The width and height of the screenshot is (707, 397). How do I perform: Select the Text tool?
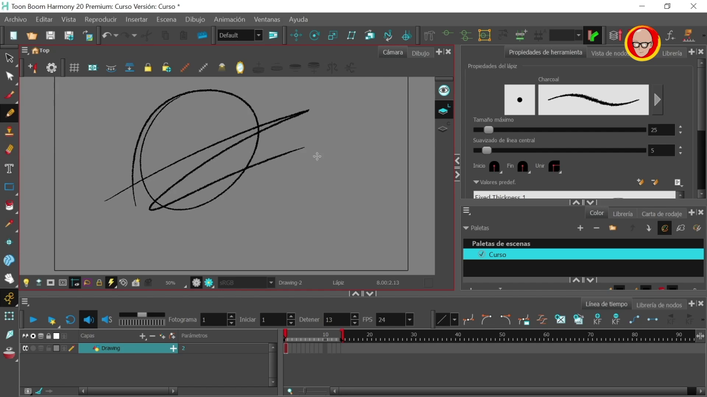[9, 168]
